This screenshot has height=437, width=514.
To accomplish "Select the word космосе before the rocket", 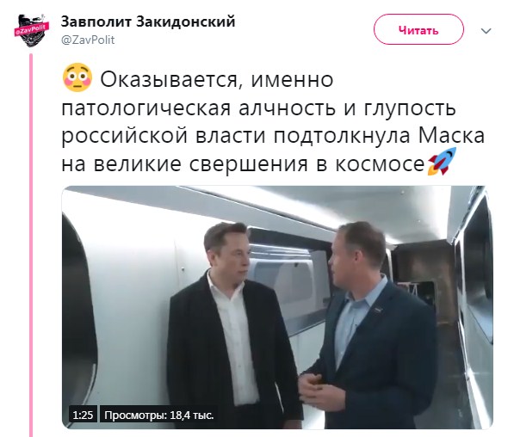I will [380, 163].
